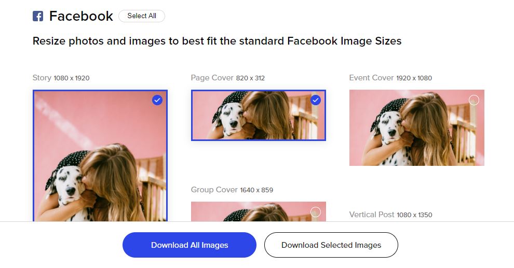This screenshot has width=514, height=268.
Task: Click the Group Cover label text
Action: pyautogui.click(x=214, y=190)
